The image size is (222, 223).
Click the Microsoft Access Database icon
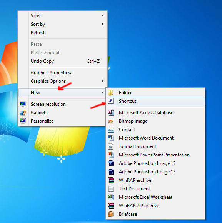(111, 113)
